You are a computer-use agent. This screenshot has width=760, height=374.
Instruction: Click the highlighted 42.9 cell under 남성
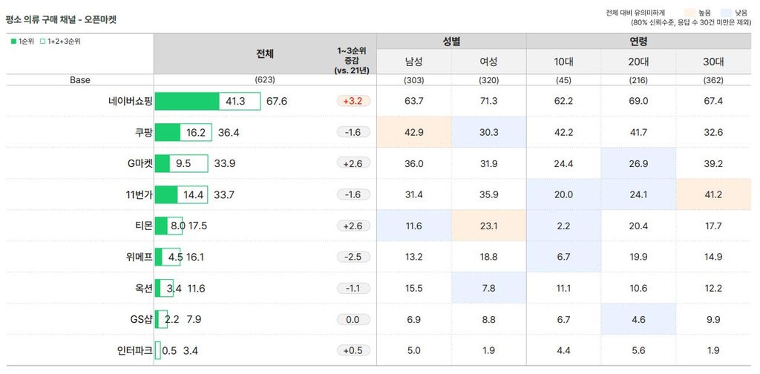[x=413, y=133]
